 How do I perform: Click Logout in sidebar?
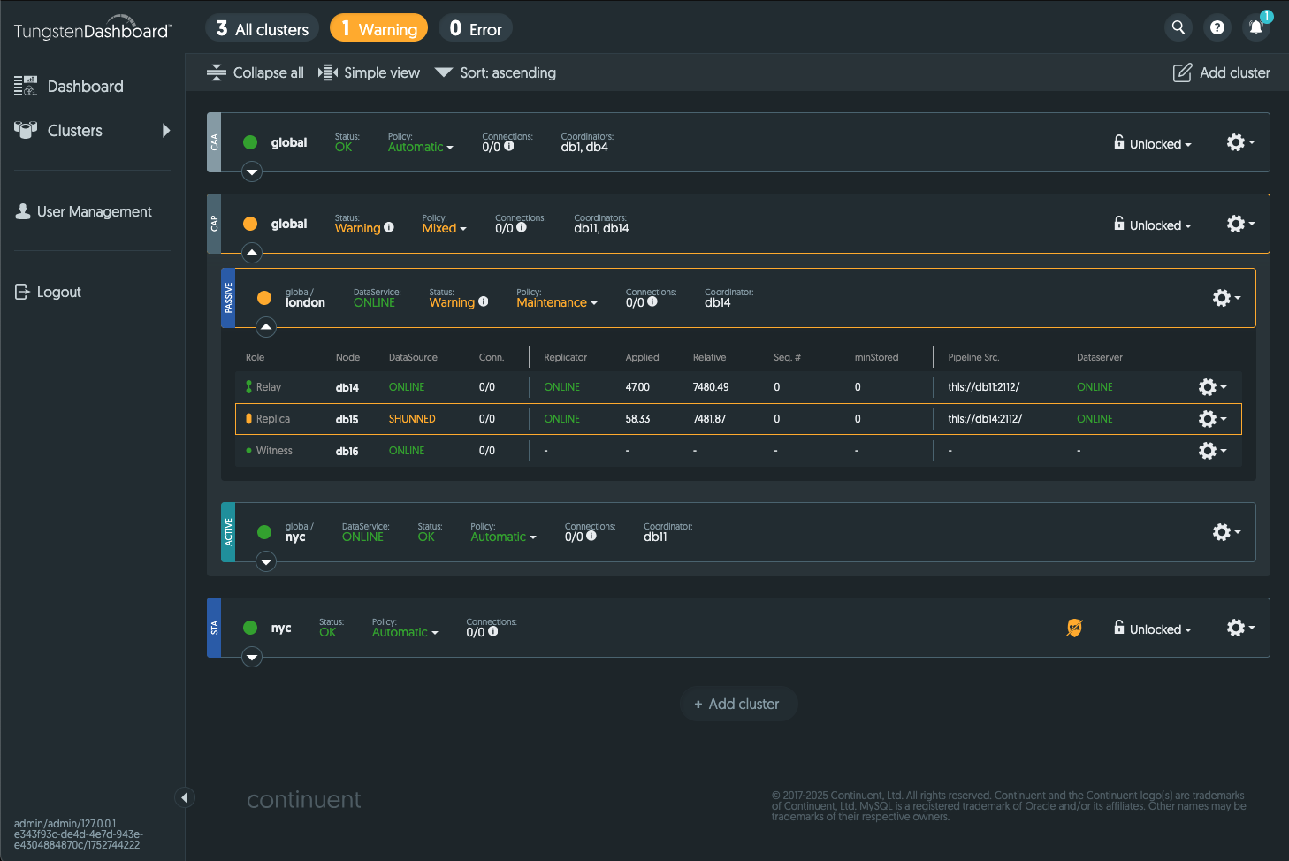point(48,292)
